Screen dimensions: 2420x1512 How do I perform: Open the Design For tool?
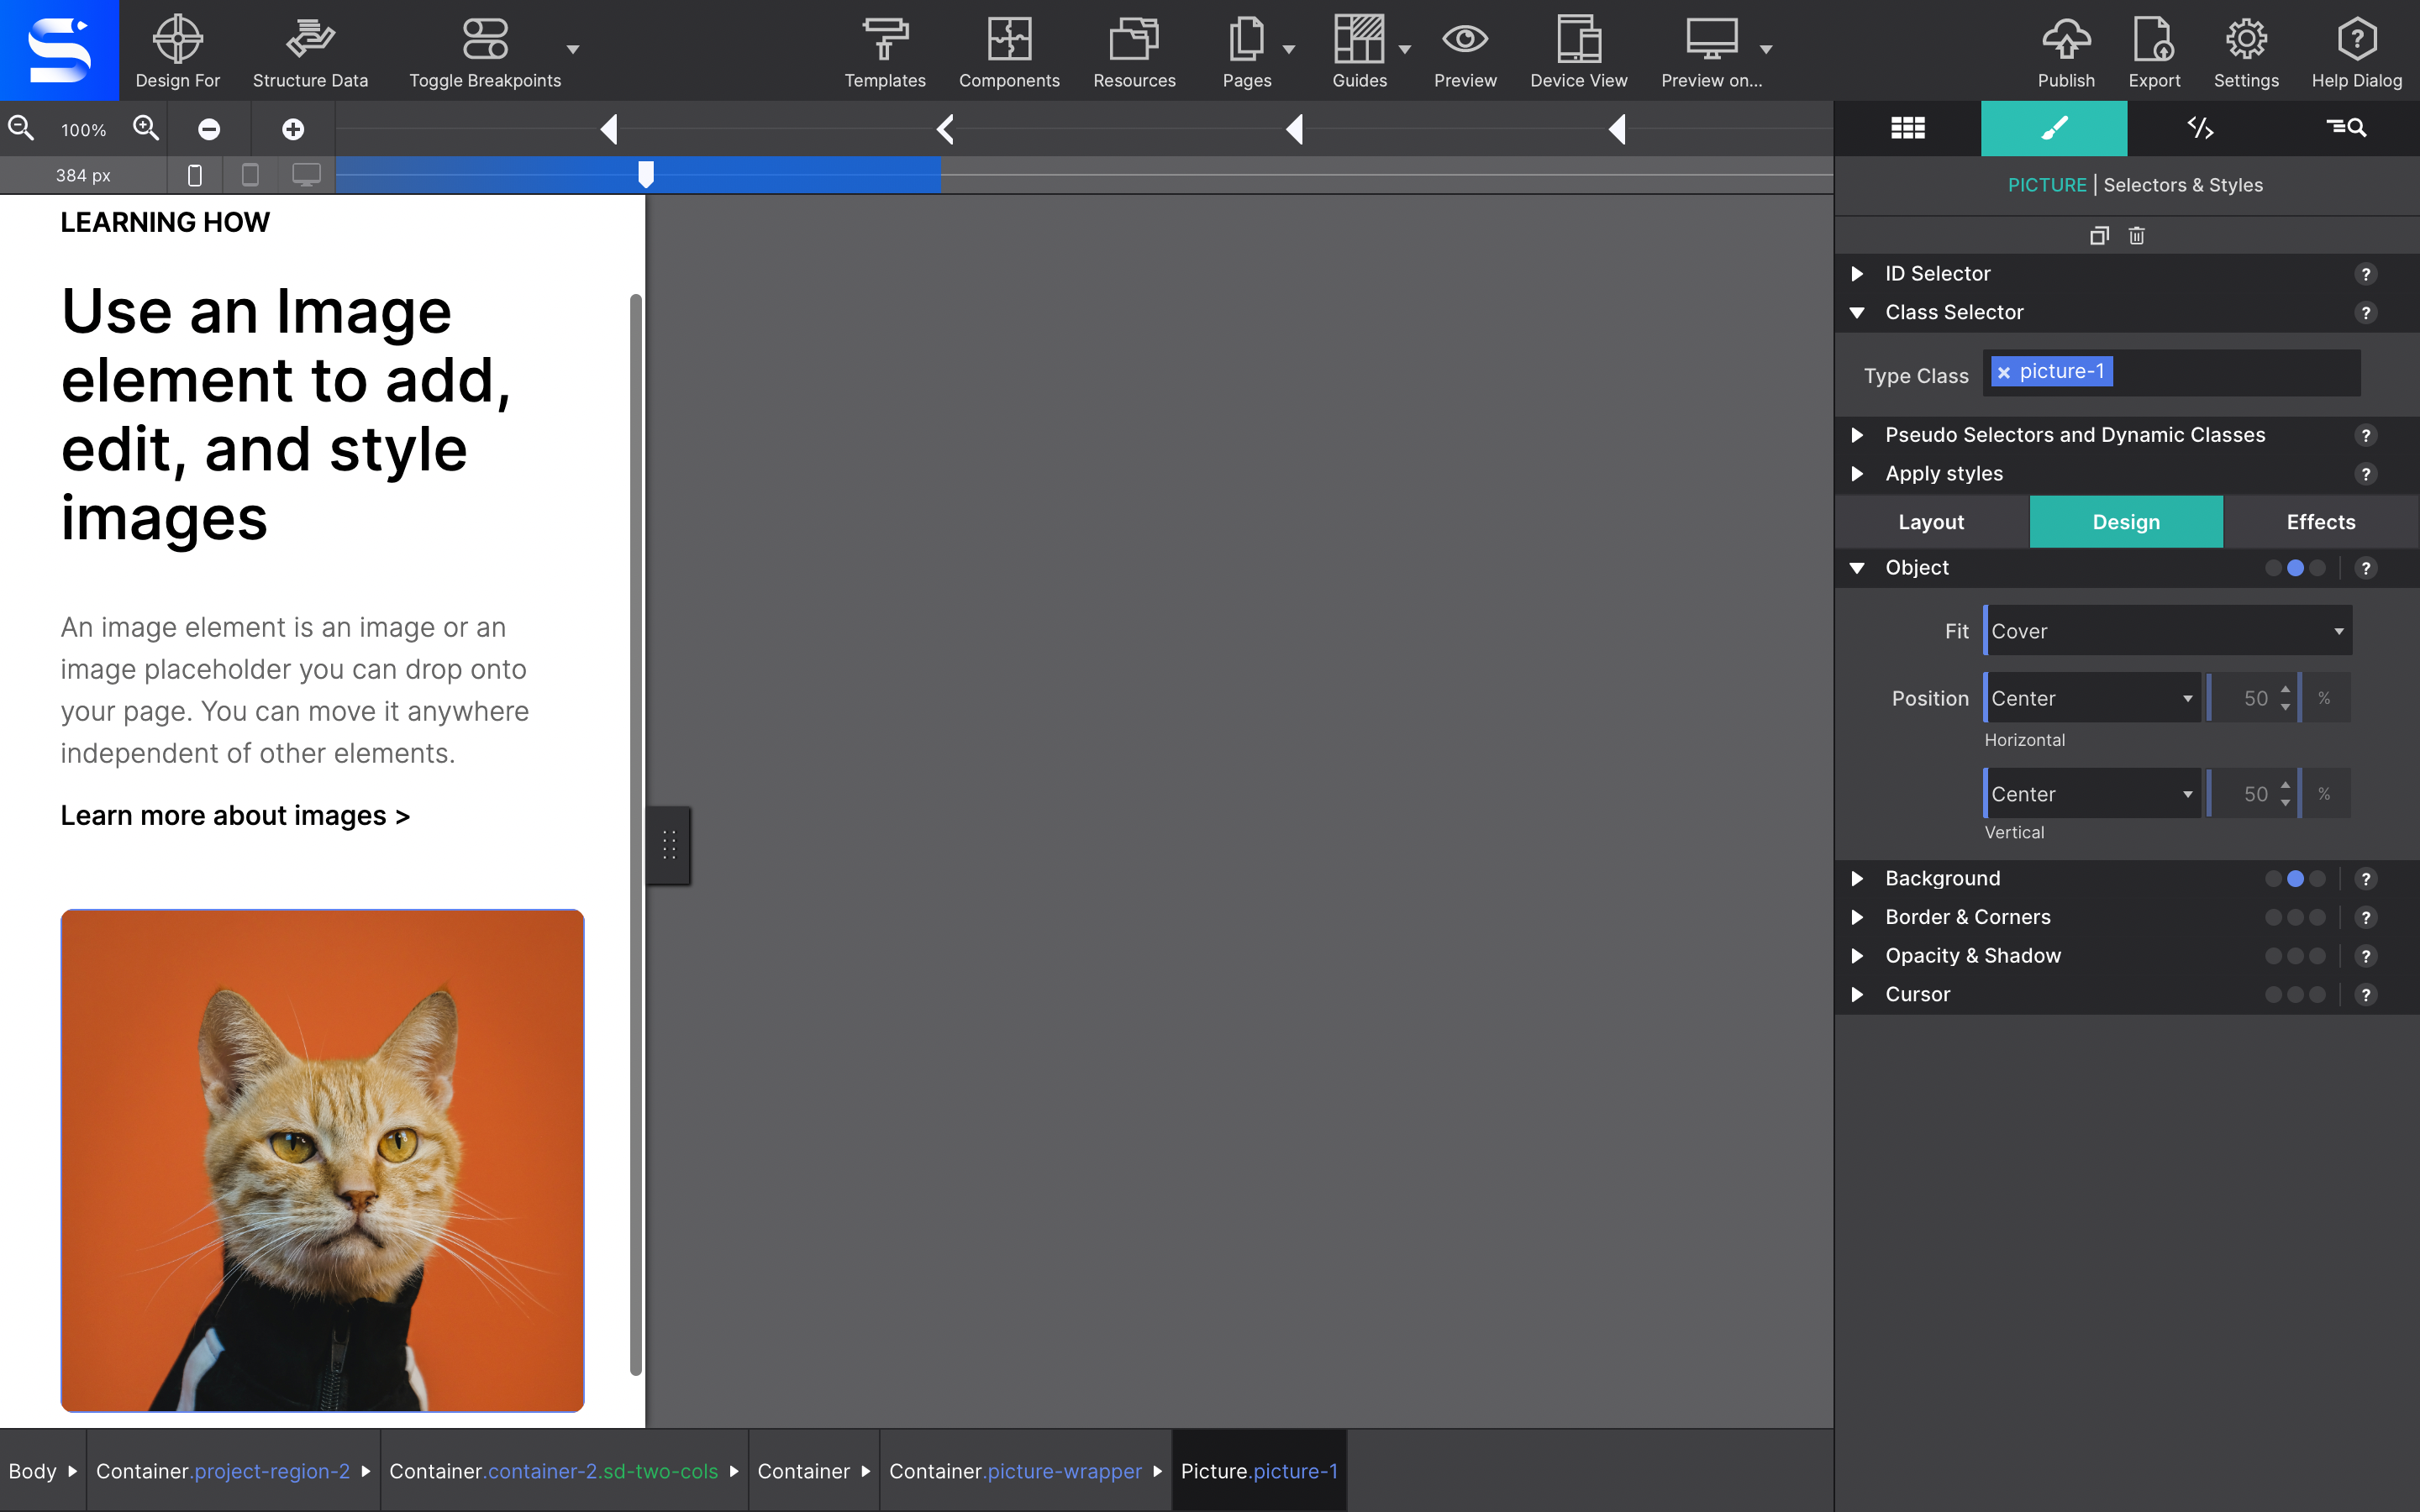177,52
